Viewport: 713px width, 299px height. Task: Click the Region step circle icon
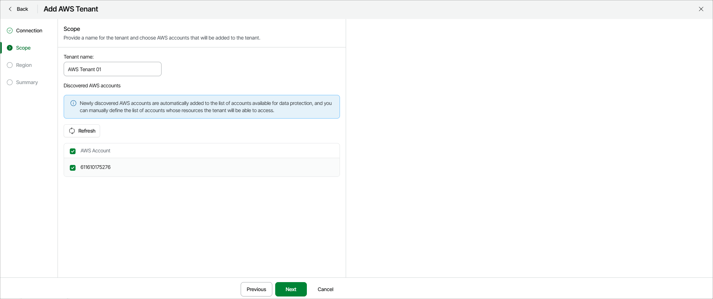(x=10, y=65)
